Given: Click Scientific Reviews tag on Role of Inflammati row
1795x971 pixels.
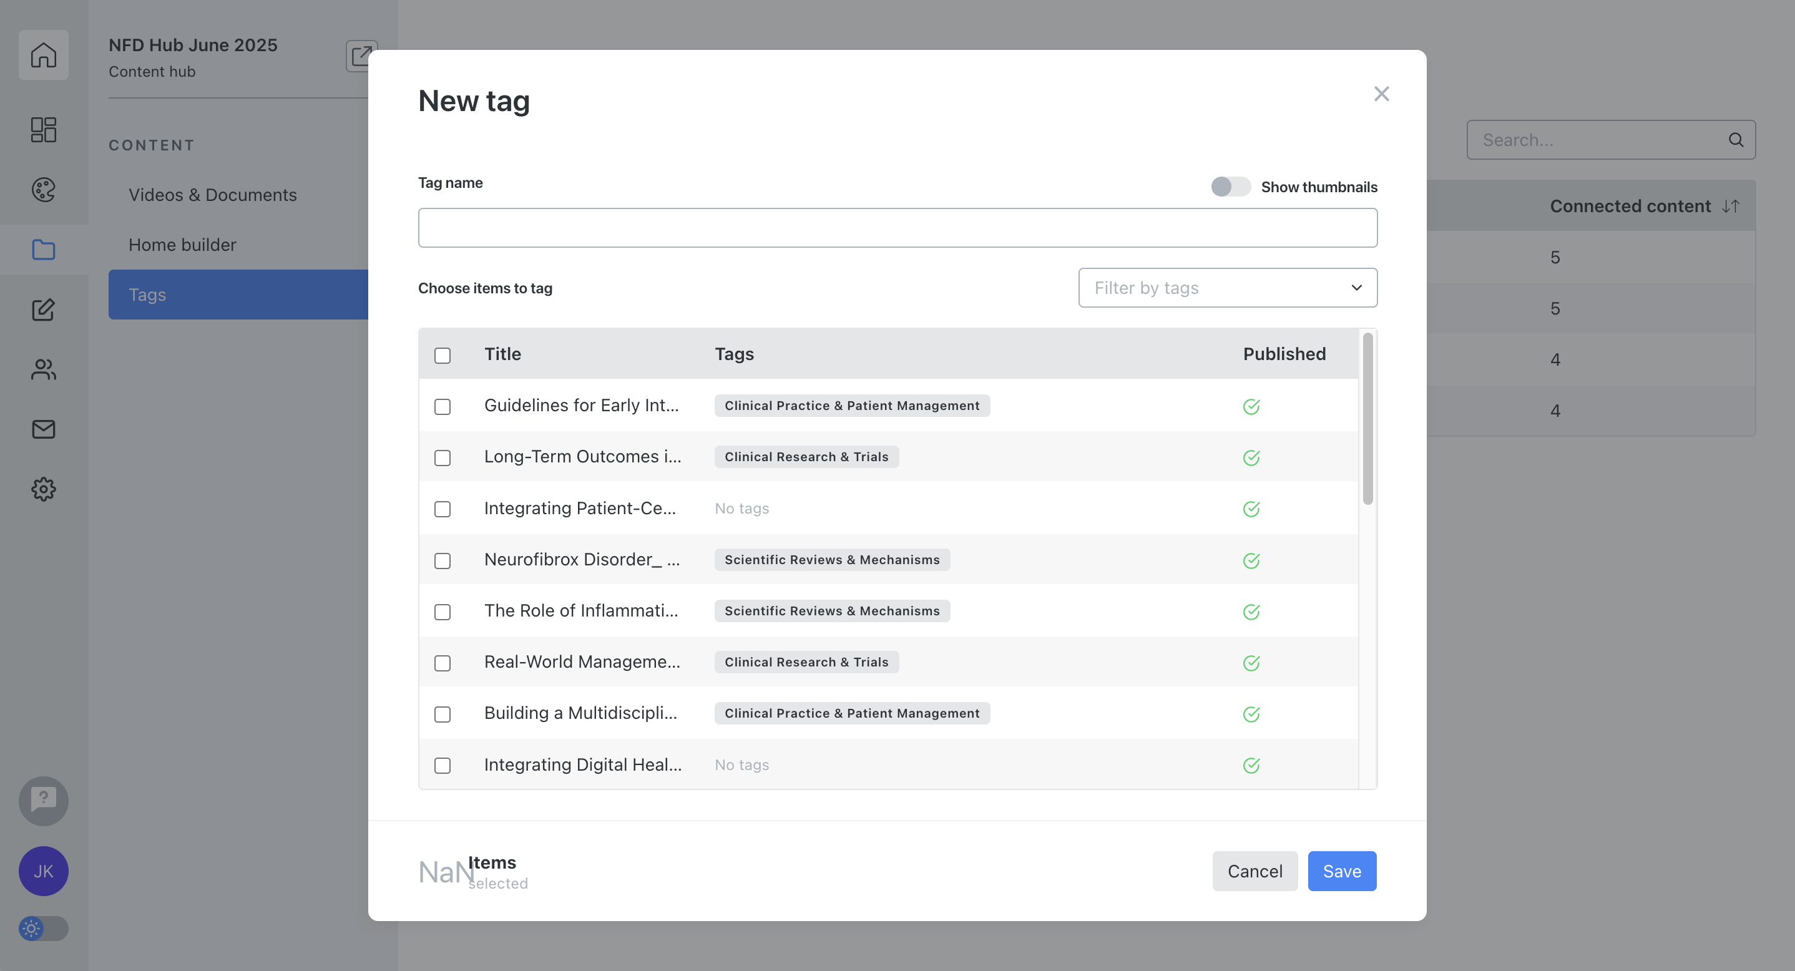Looking at the screenshot, I should pos(832,611).
